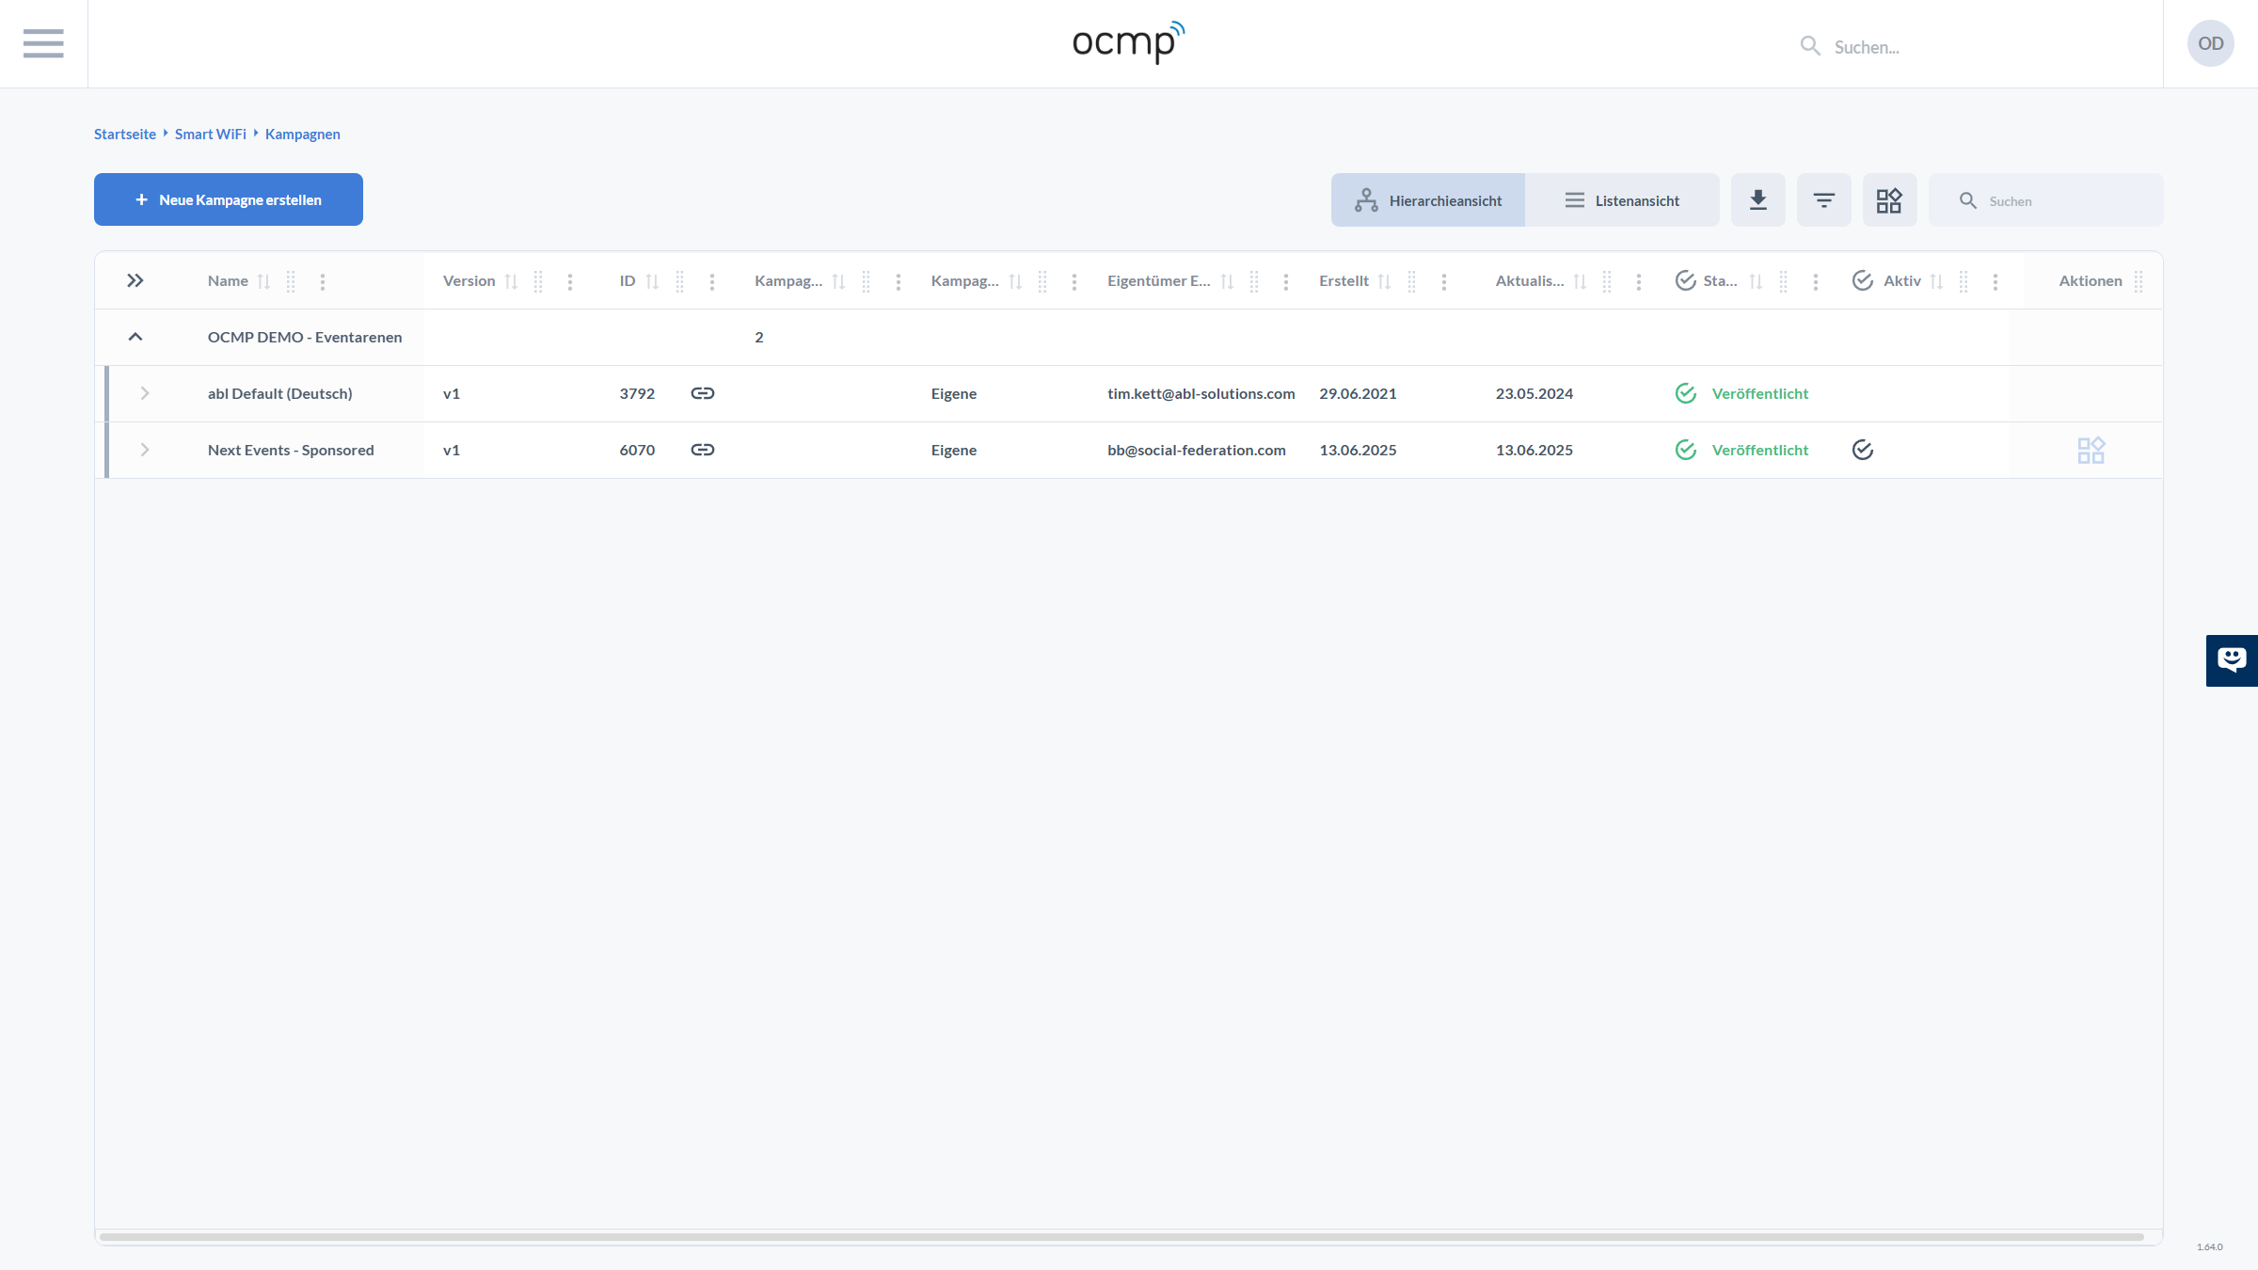Switch to Listenansicht view
Screen dimensions: 2258x1270
[1622, 200]
